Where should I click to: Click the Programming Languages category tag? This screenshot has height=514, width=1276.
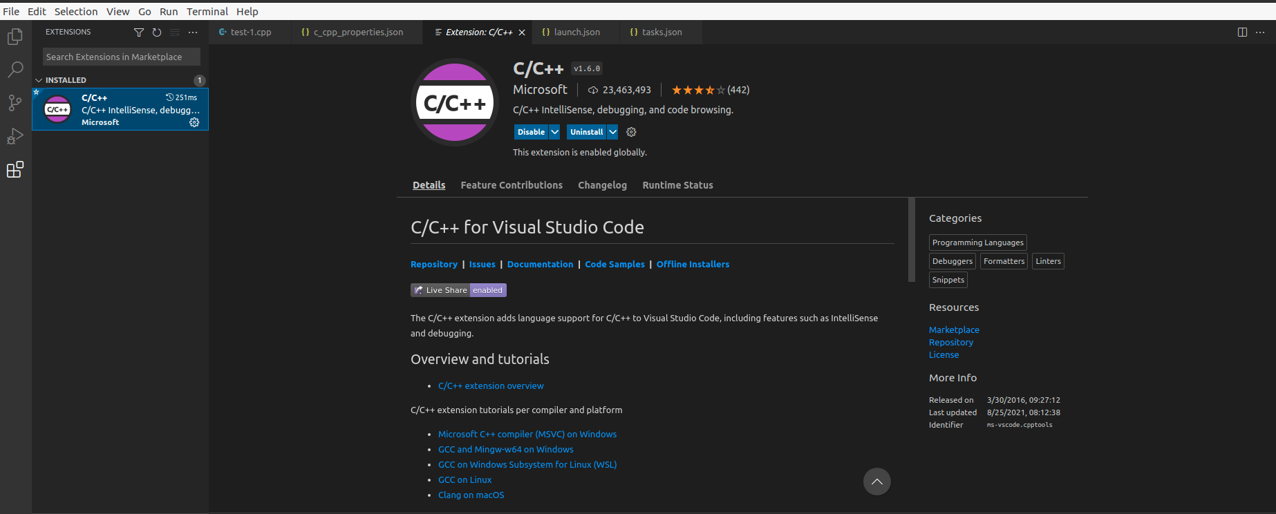pos(978,242)
